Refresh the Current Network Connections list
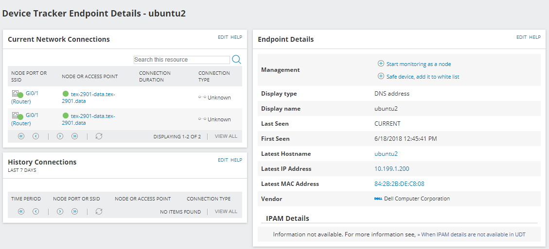 click(x=99, y=136)
